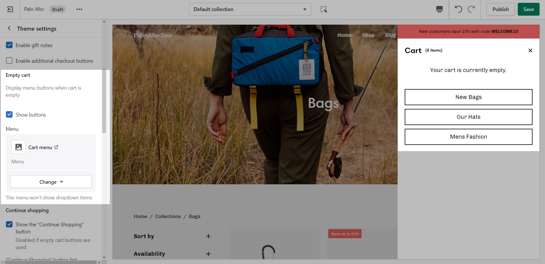Click the exit editor icon
This screenshot has width=545, height=264.
pyautogui.click(x=10, y=9)
